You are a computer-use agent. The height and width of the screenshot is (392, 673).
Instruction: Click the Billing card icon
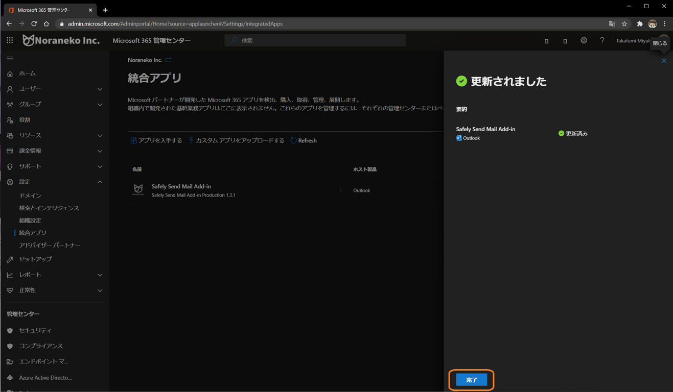(10, 151)
